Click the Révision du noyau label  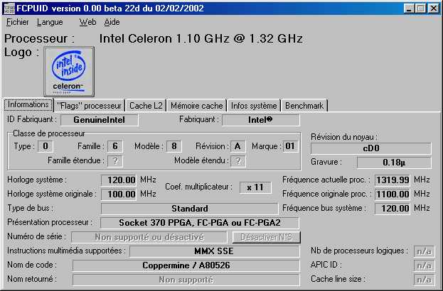click(x=344, y=137)
